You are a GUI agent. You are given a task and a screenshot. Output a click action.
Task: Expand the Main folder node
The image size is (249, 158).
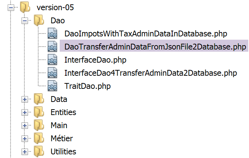coord(25,125)
